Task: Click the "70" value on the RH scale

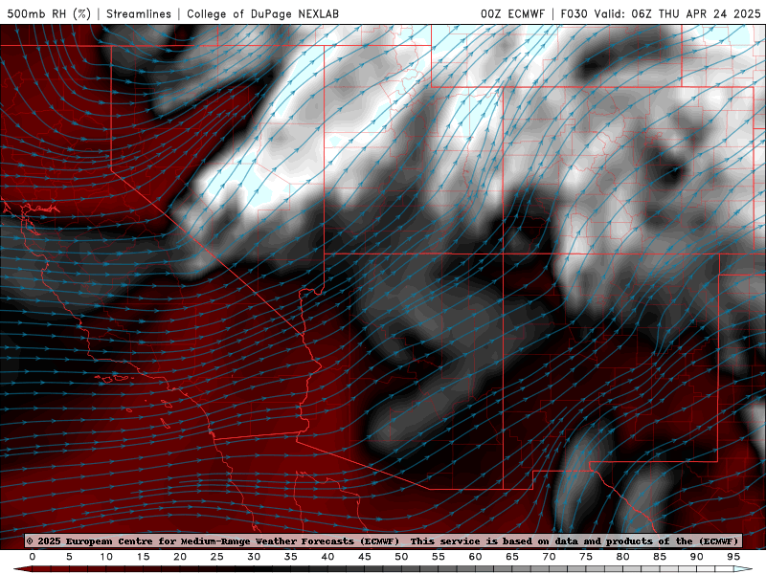Action: [549, 557]
